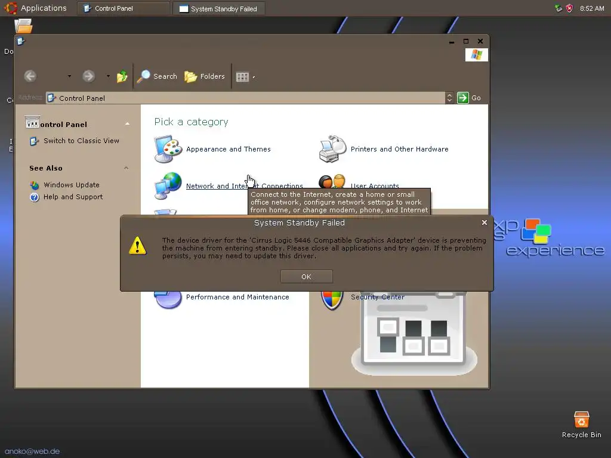
Task: Switch to System Standby Failed taskbar button
Action: (219, 8)
